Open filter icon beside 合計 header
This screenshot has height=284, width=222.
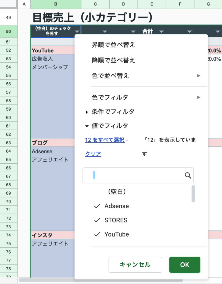click(161, 31)
